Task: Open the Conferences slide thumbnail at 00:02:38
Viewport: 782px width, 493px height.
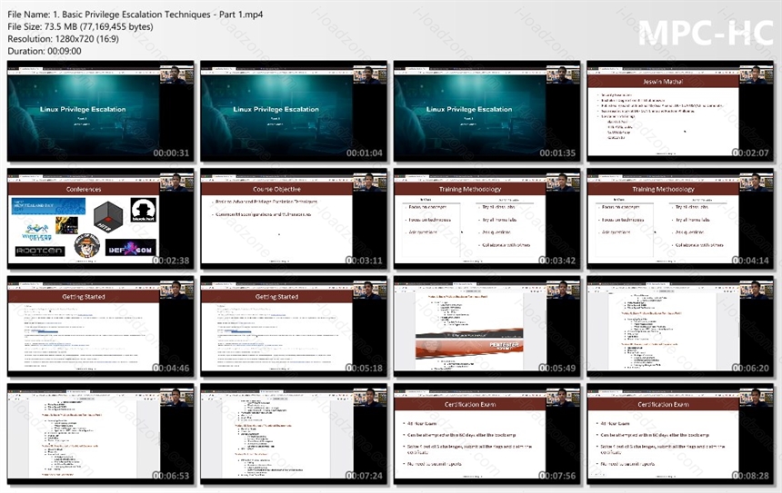Action: (100, 219)
